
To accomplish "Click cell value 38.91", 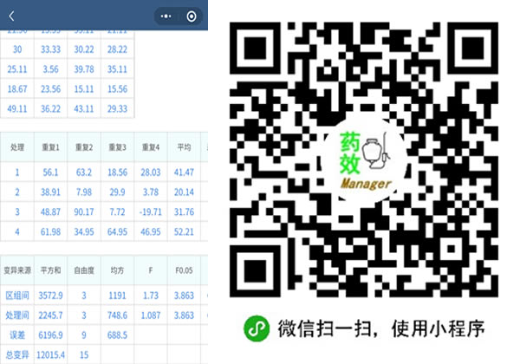I will [x=50, y=192].
